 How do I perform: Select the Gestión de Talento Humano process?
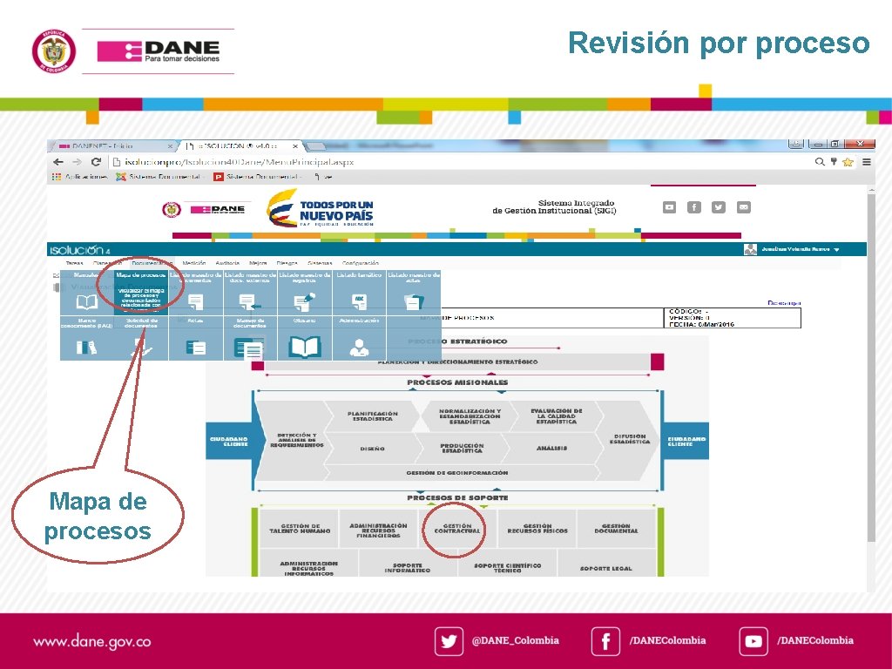300,529
